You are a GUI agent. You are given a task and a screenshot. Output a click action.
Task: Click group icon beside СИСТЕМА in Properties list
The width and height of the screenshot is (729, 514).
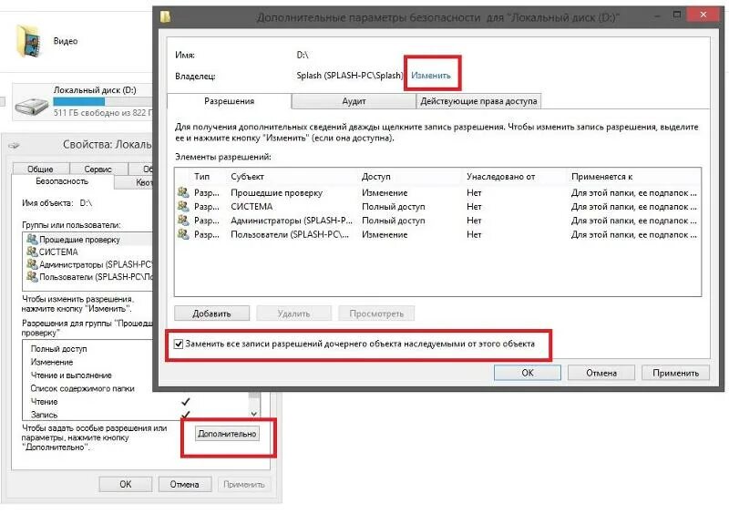point(32,252)
